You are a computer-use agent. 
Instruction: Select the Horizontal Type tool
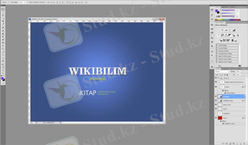click(x=3, y=55)
